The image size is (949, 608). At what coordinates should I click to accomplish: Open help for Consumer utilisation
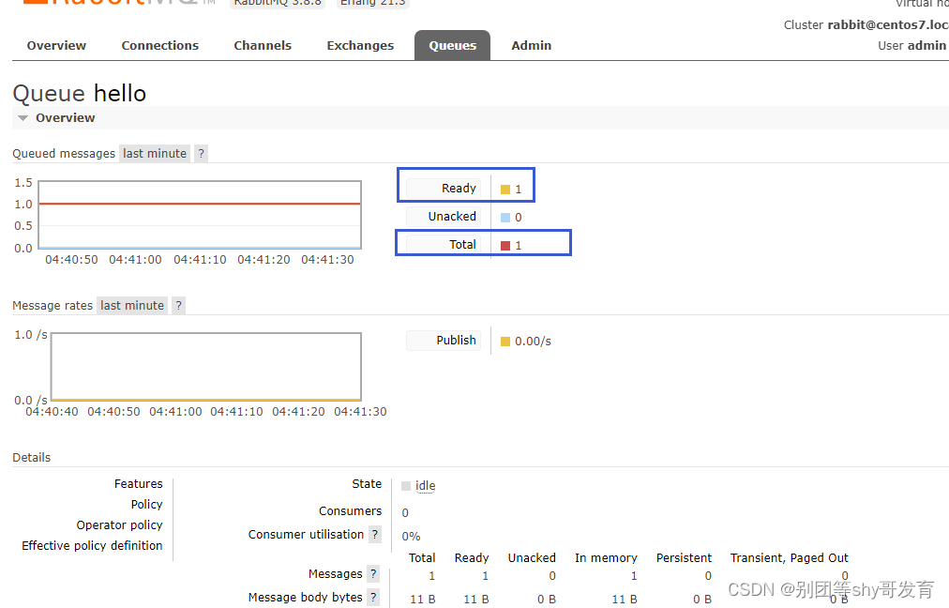click(x=375, y=535)
